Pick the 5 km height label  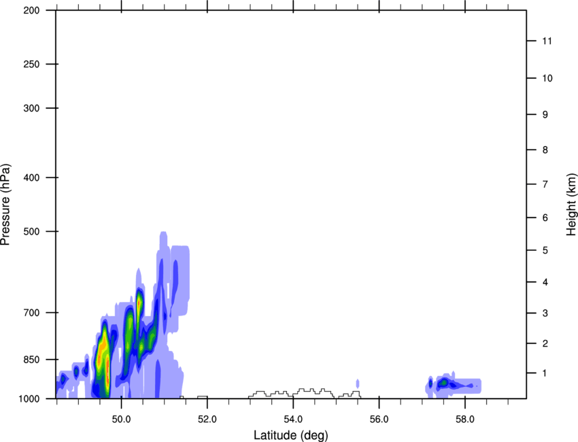pos(545,250)
